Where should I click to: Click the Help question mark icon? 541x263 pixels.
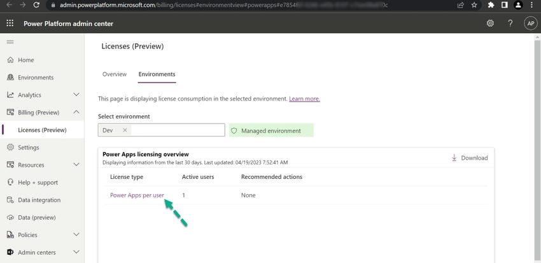(510, 23)
